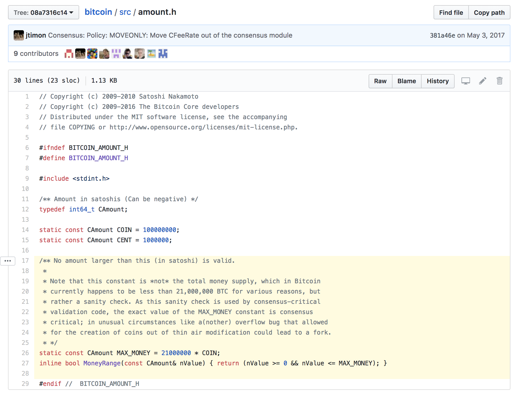
Task: Go to the bitcoin repository link
Action: pyautogui.click(x=98, y=12)
